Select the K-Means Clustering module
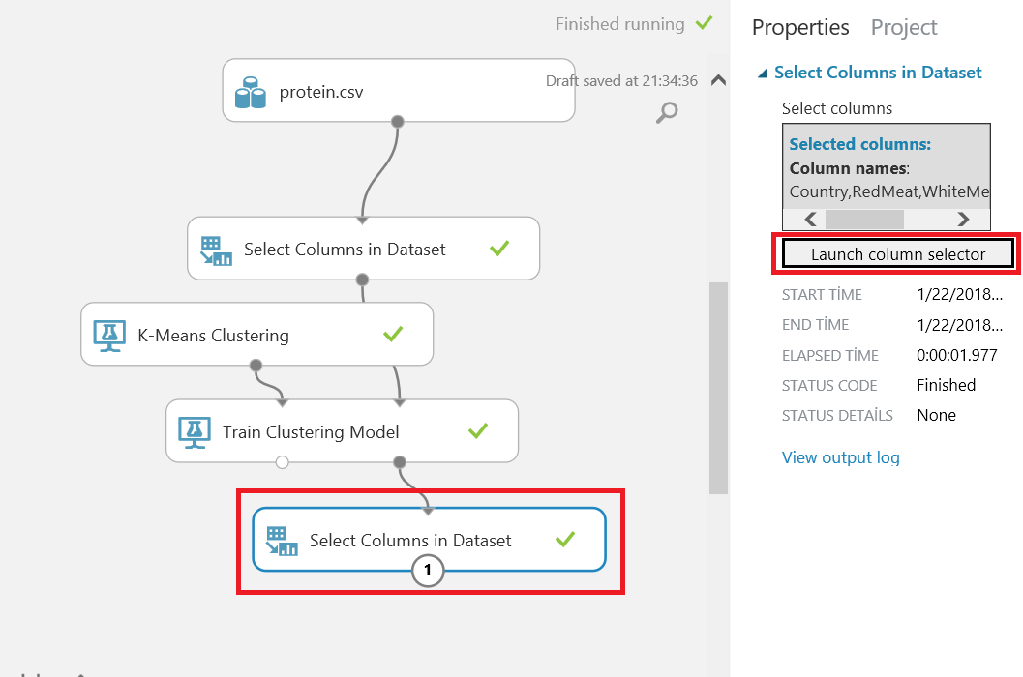 click(256, 336)
